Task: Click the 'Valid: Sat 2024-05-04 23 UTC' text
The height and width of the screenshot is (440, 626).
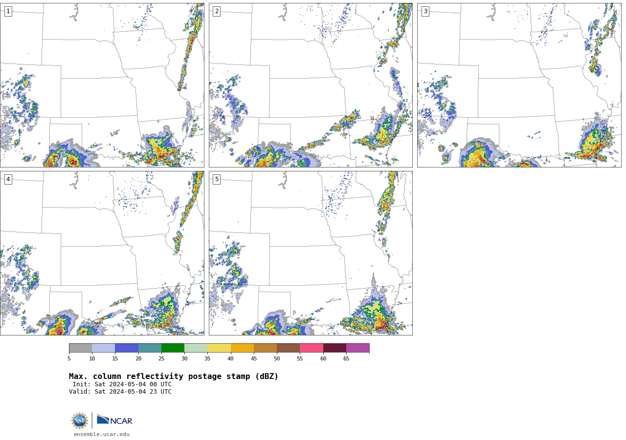Action: [x=120, y=392]
